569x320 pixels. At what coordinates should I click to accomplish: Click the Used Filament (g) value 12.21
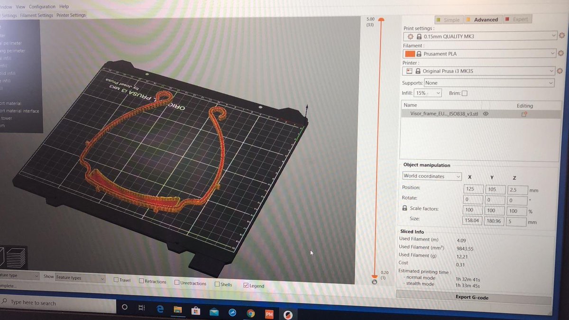tap(462, 256)
